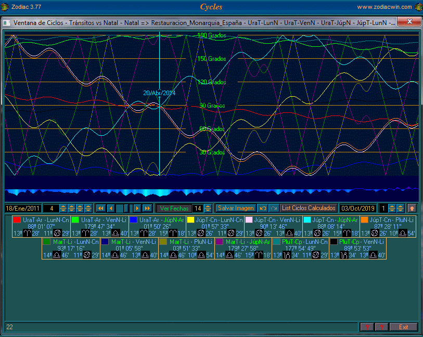423x337 pixels.
Task: Click second spinner beside end-date value 1
Action: pyautogui.click(x=400, y=209)
